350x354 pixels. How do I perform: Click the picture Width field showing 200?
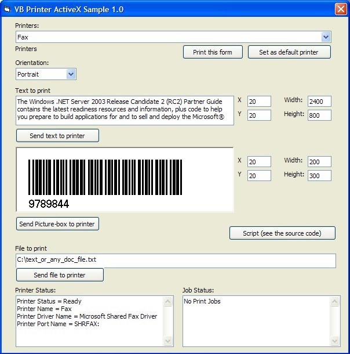[x=319, y=162]
